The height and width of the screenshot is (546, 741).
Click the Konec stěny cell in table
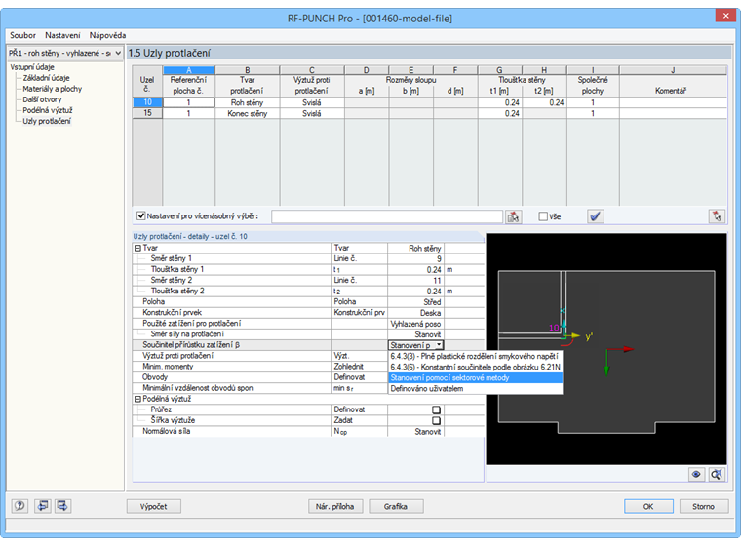(x=247, y=113)
